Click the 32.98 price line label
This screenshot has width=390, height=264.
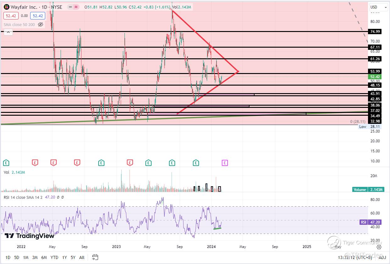[375, 121]
